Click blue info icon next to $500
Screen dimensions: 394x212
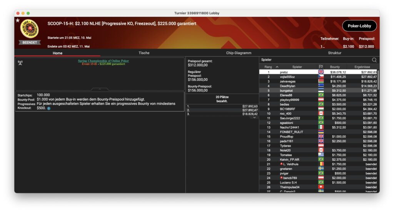(x=49, y=108)
